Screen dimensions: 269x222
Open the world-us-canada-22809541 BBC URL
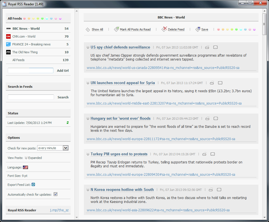[163, 68]
